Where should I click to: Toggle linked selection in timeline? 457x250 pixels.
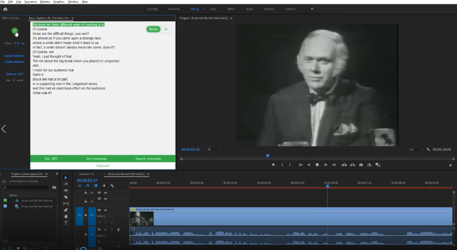click(96, 186)
